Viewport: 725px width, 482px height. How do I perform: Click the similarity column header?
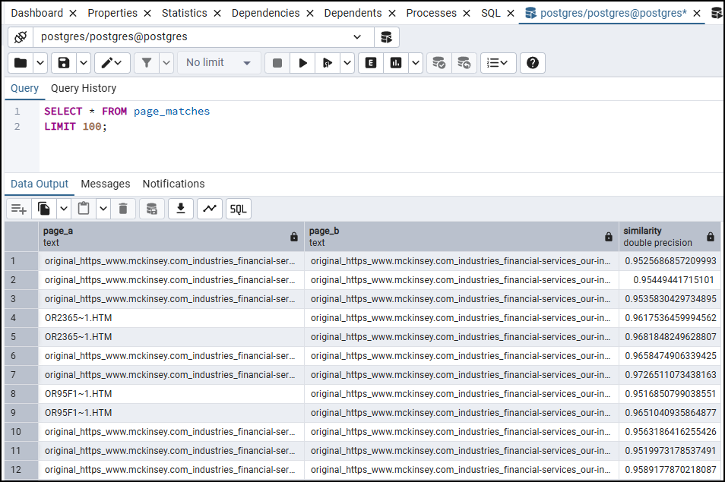[x=670, y=236]
